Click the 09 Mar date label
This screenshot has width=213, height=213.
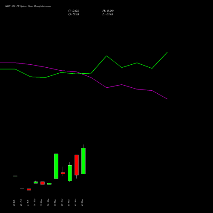[55, 203]
